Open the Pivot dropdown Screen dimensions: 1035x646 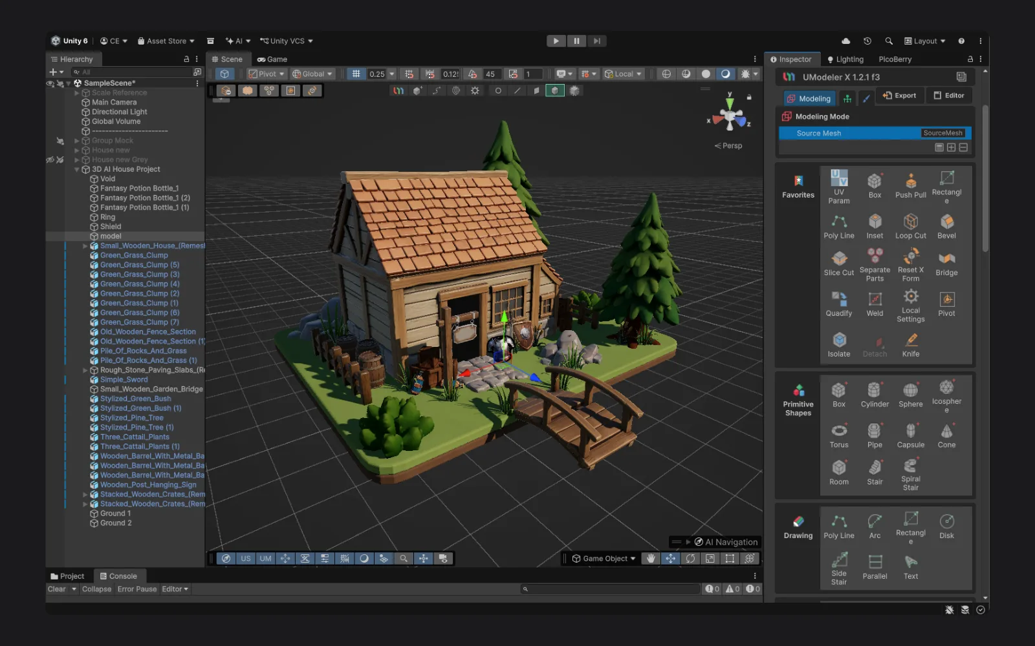point(267,74)
